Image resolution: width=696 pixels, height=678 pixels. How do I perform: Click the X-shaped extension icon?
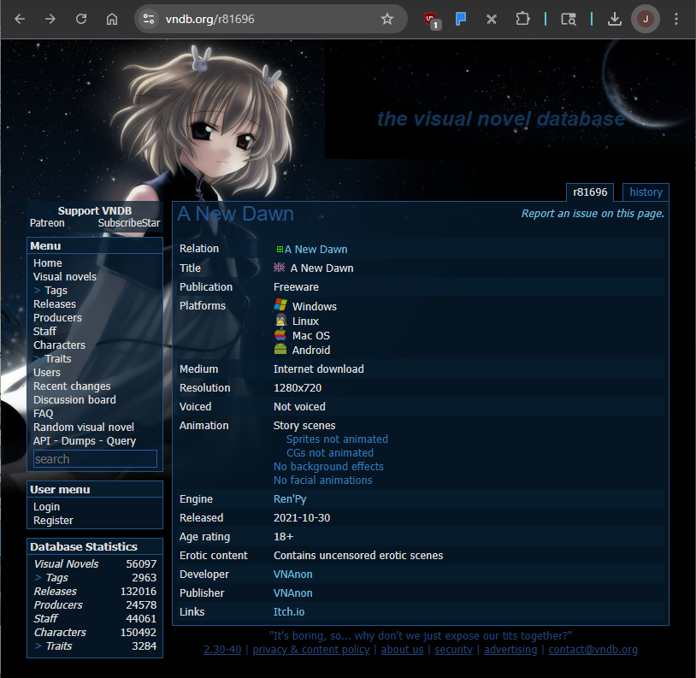492,19
